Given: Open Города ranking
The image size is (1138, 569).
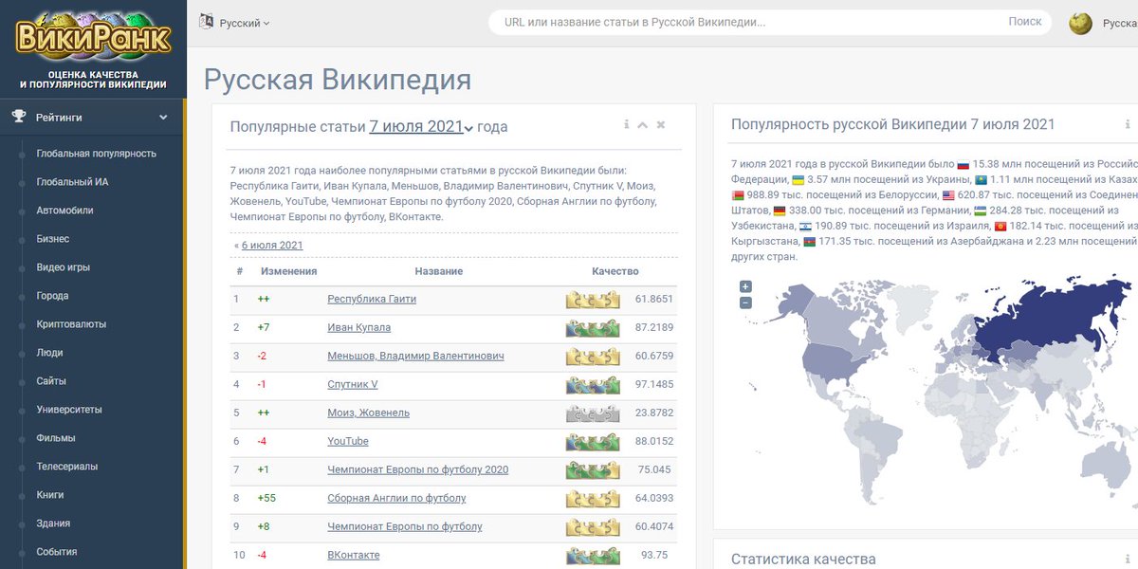Looking at the screenshot, I should pyautogui.click(x=52, y=296).
